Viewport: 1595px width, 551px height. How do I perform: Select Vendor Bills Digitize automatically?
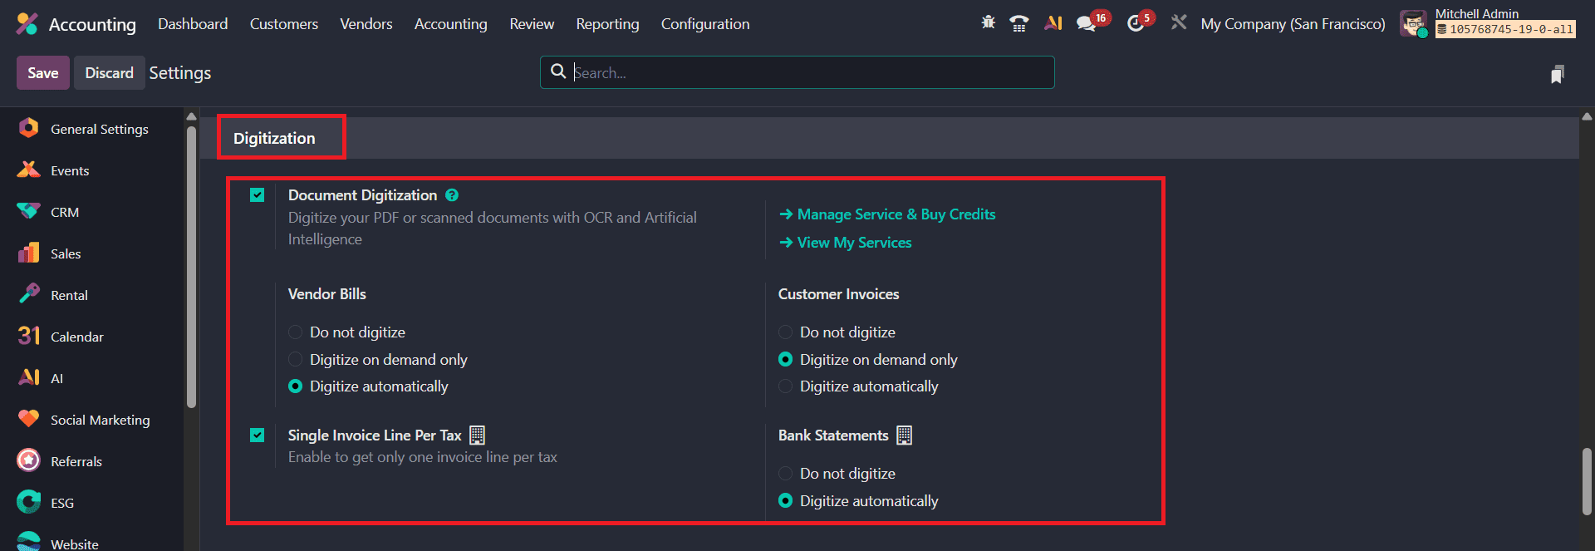click(295, 386)
